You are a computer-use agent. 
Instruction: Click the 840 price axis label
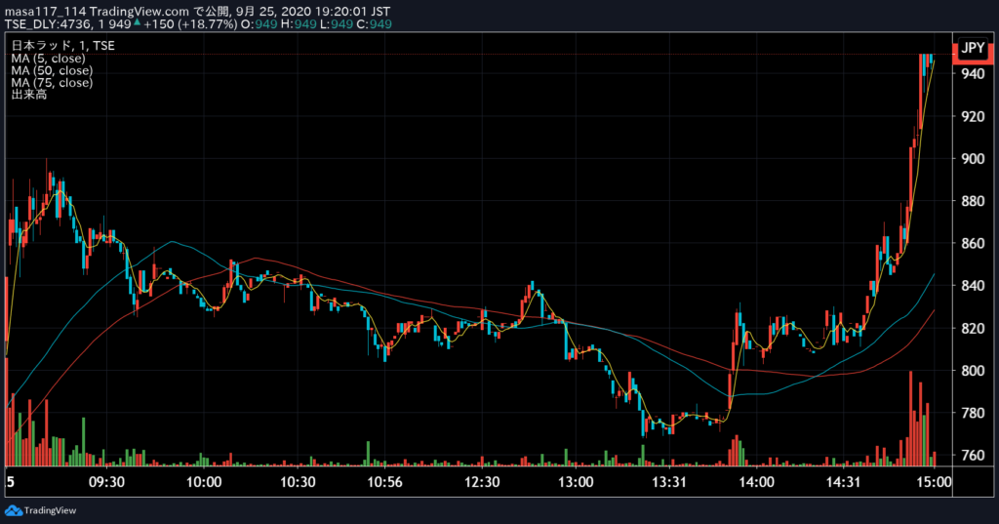point(973,286)
